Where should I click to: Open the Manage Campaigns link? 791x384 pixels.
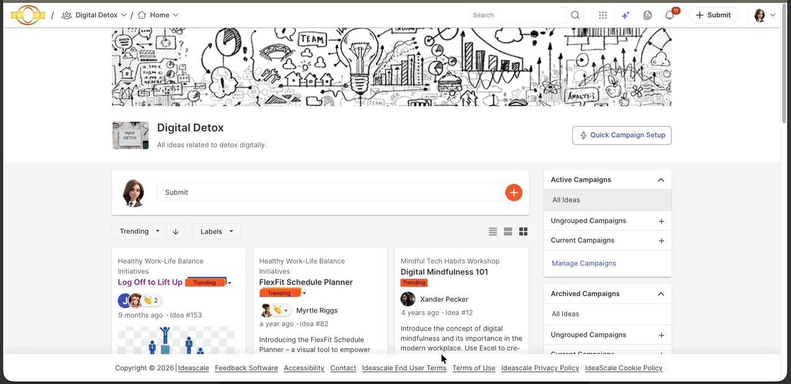584,263
